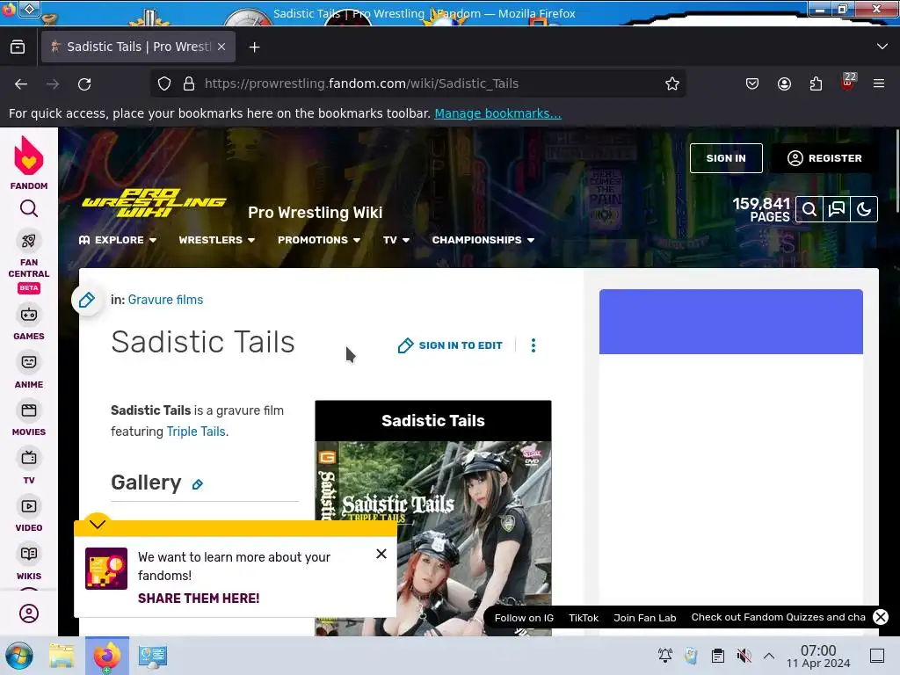
Task: Save page to Pocket
Action: click(x=752, y=83)
